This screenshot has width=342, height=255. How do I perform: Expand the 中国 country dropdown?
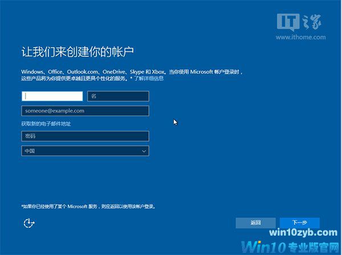[x=85, y=151]
